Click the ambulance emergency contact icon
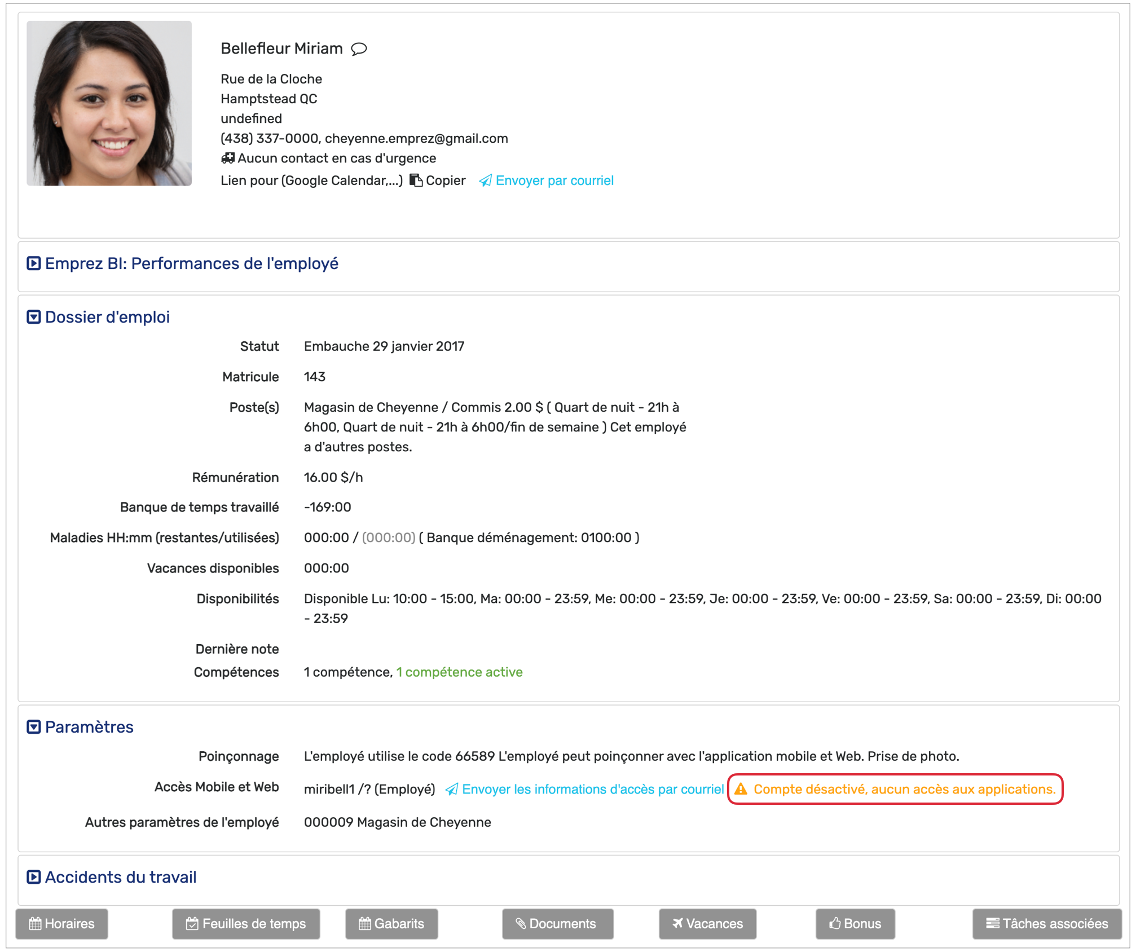 pos(227,158)
